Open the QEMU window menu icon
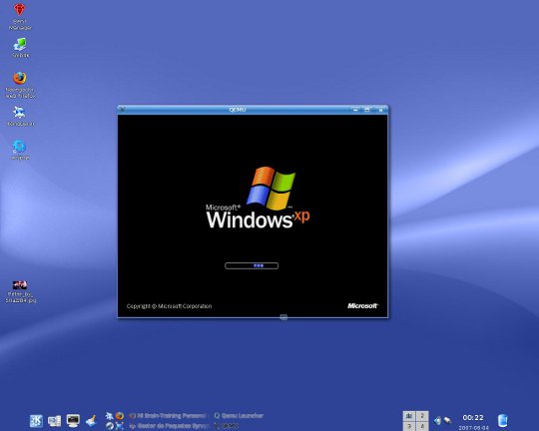The width and height of the screenshot is (539, 431). pyautogui.click(x=122, y=110)
